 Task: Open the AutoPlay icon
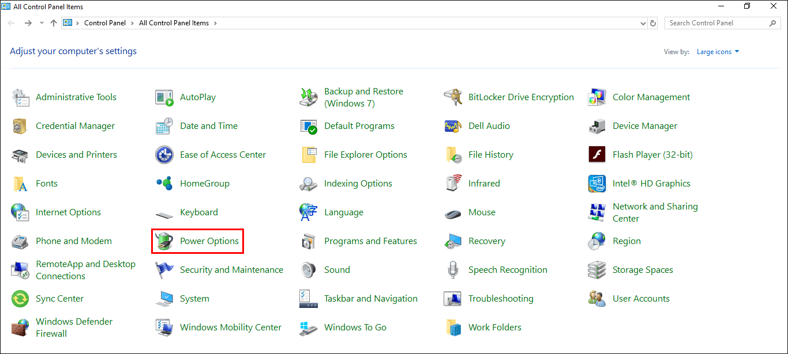pos(164,97)
